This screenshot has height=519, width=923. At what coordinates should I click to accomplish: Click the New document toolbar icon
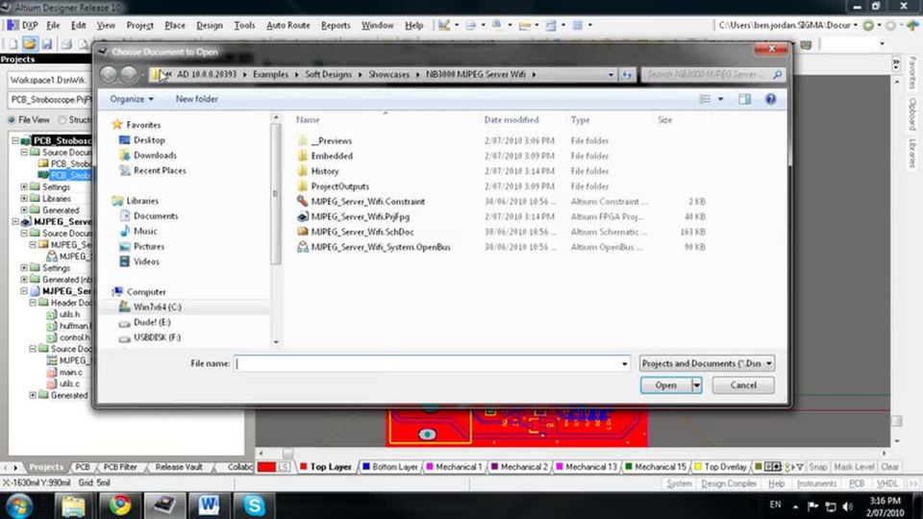coord(12,44)
